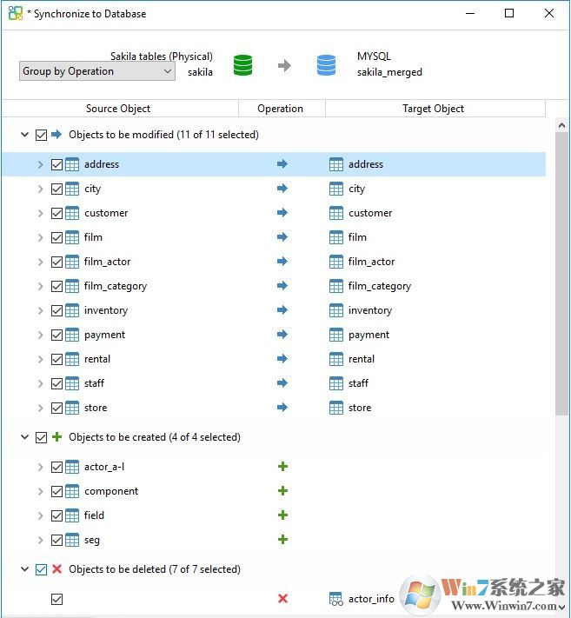Screen dimensions: 571x618
Task: Click the blue target database icon
Action: (326, 65)
